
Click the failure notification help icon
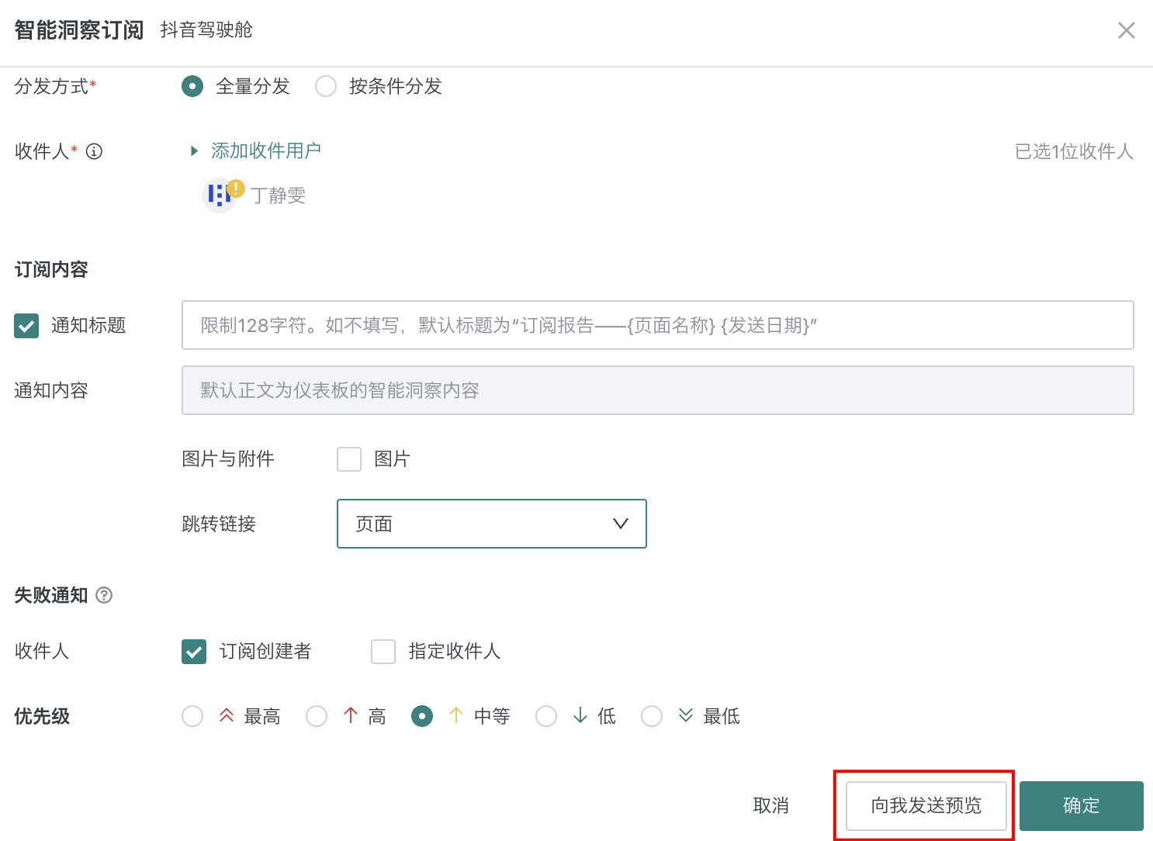(x=104, y=595)
